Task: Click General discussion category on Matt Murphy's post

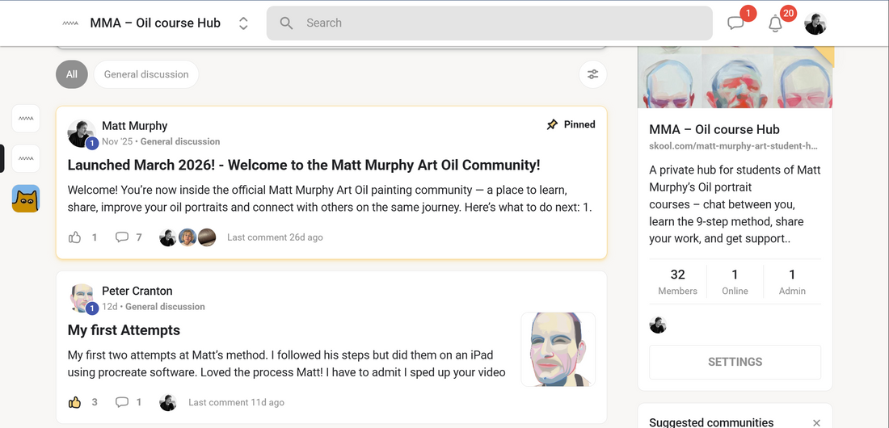Action: pyautogui.click(x=180, y=141)
